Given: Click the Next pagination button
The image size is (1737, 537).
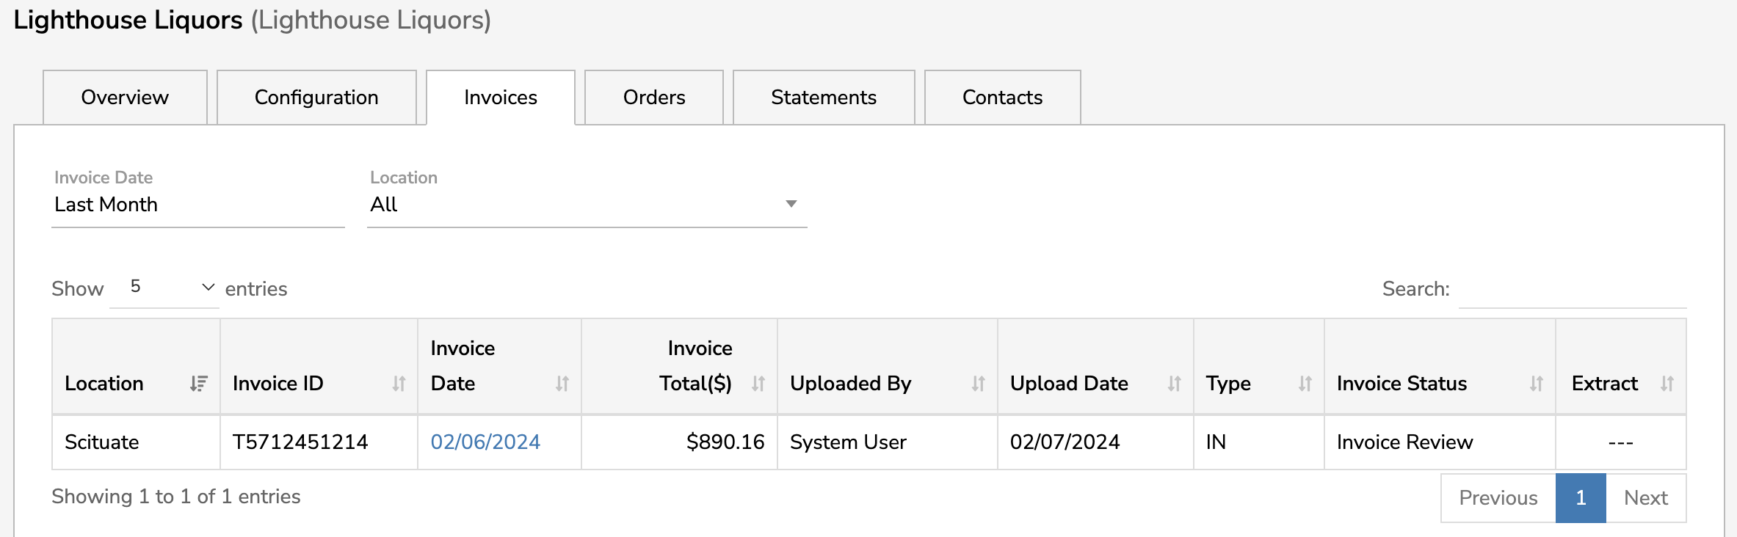Looking at the screenshot, I should click(1645, 498).
